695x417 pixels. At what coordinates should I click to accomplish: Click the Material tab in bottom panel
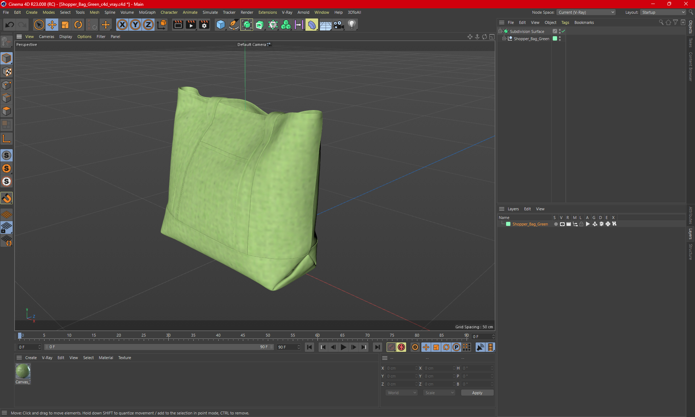tap(105, 357)
